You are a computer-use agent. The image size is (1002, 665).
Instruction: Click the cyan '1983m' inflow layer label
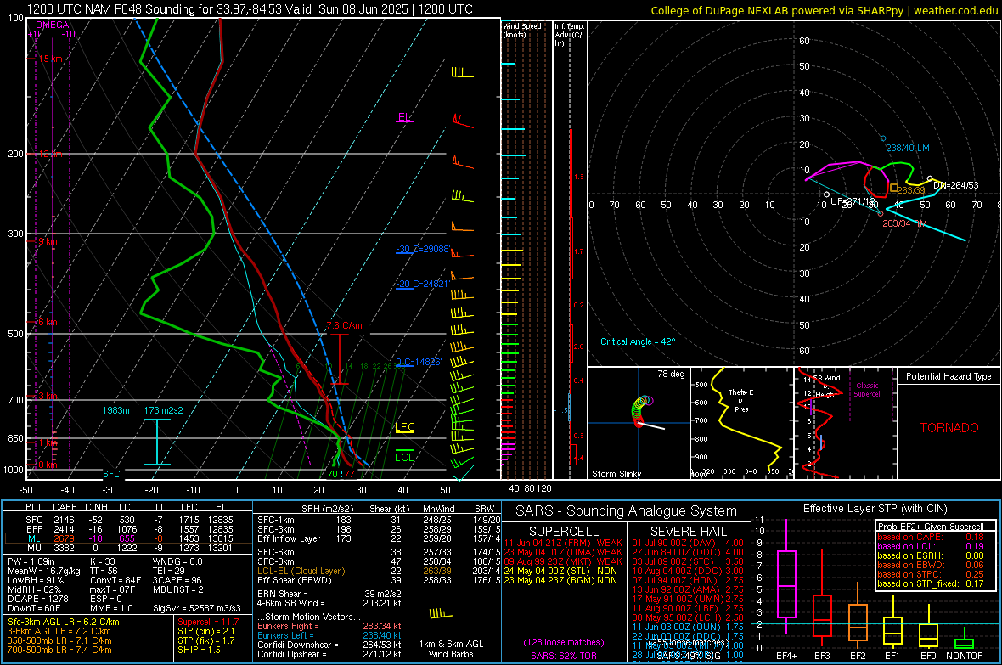(x=115, y=410)
